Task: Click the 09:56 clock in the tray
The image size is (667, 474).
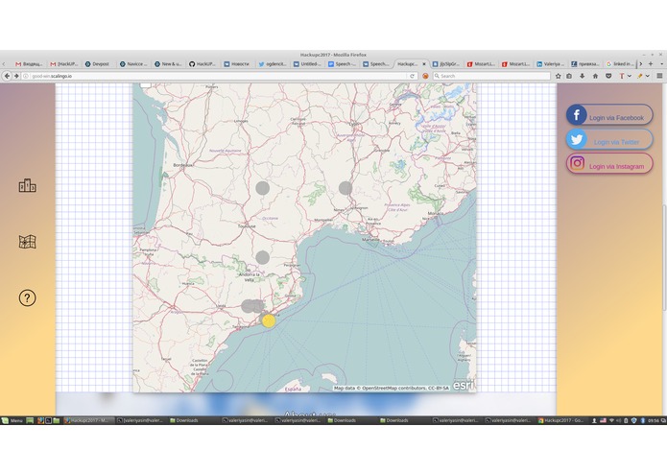Action: [654, 420]
